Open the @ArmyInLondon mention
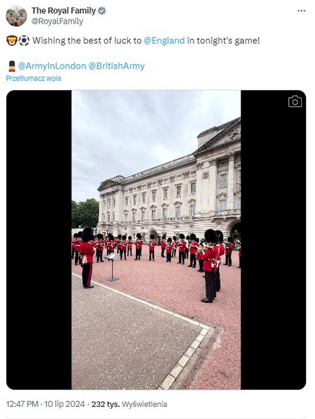This screenshot has width=315, height=419. (52, 66)
